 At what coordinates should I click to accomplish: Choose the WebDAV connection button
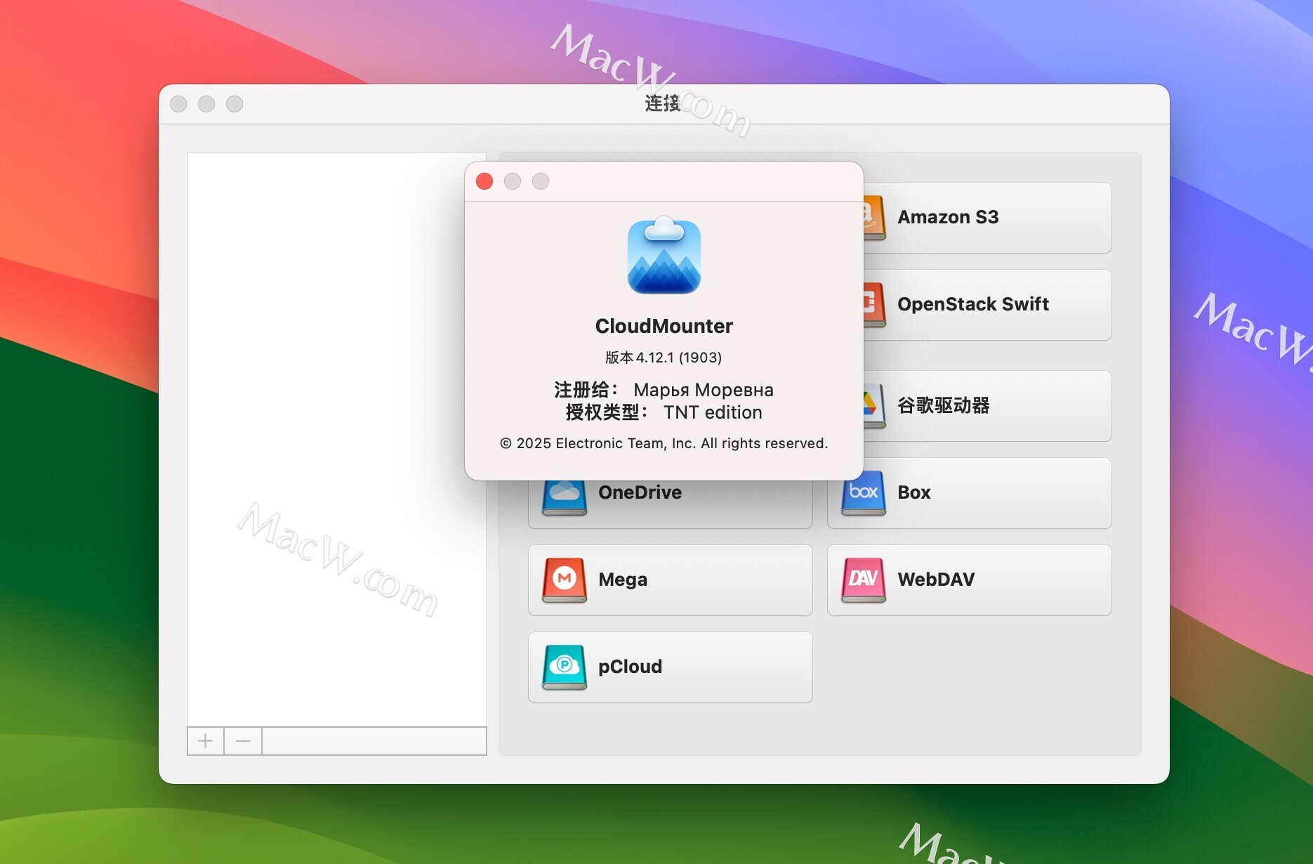coord(969,580)
